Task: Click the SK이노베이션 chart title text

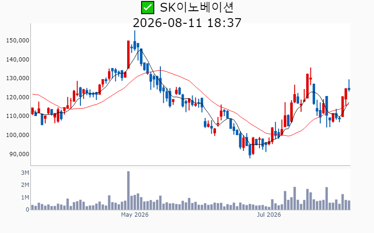Action: click(196, 7)
